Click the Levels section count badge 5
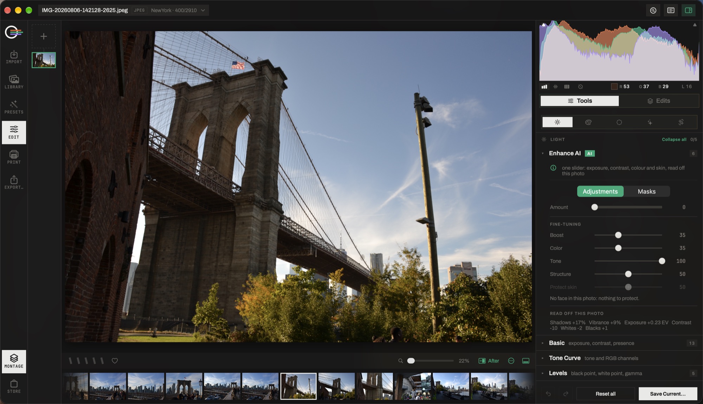The height and width of the screenshot is (404, 703). click(693, 373)
